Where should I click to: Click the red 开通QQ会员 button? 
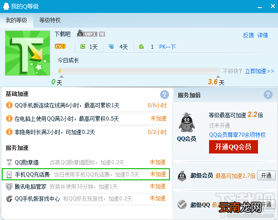pyautogui.click(x=234, y=147)
